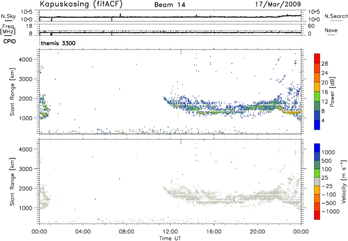Pick the blue bottom of power colorbar

click(317, 125)
